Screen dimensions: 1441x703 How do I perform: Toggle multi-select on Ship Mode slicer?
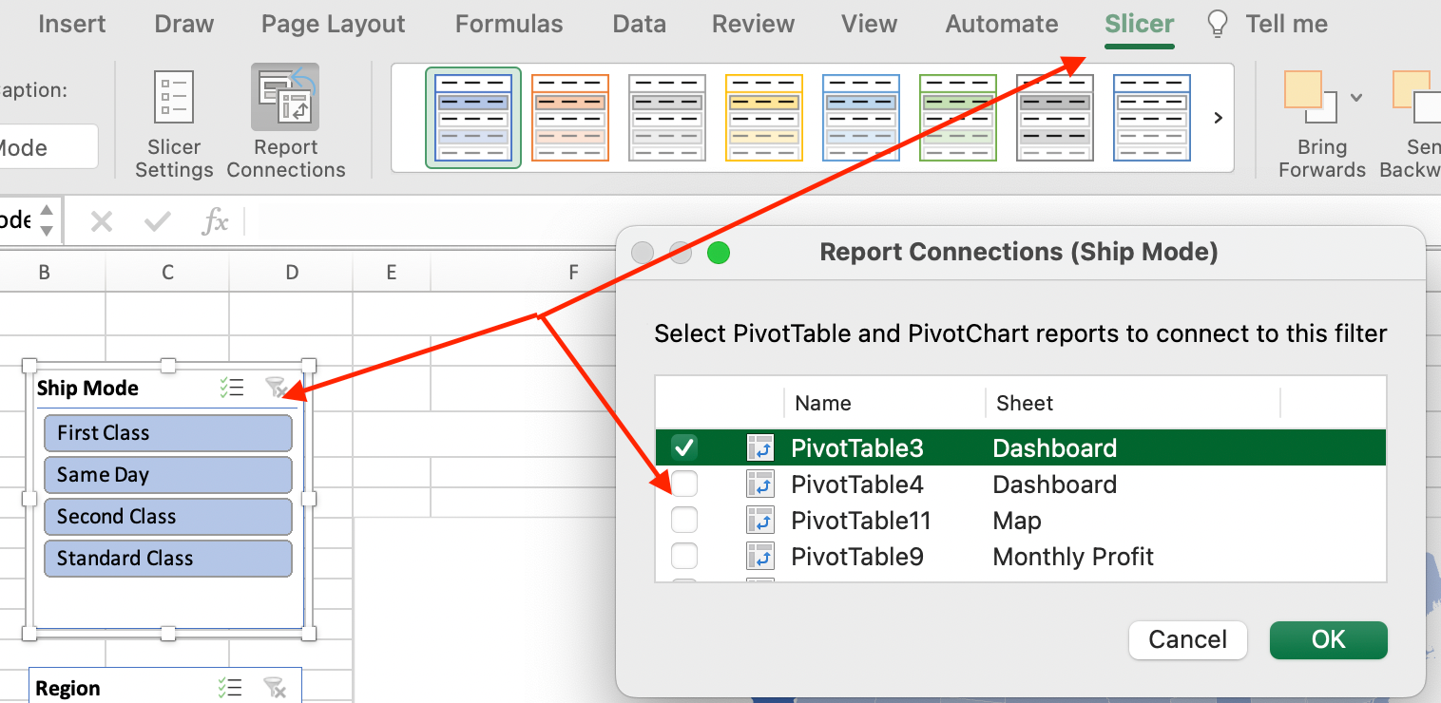(231, 388)
